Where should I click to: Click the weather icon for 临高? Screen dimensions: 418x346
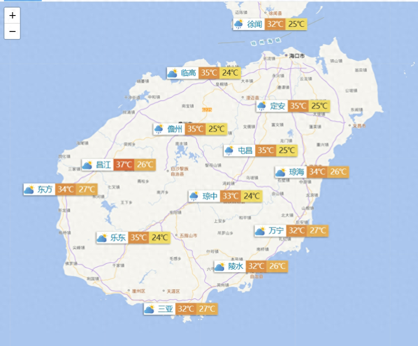pos(172,73)
